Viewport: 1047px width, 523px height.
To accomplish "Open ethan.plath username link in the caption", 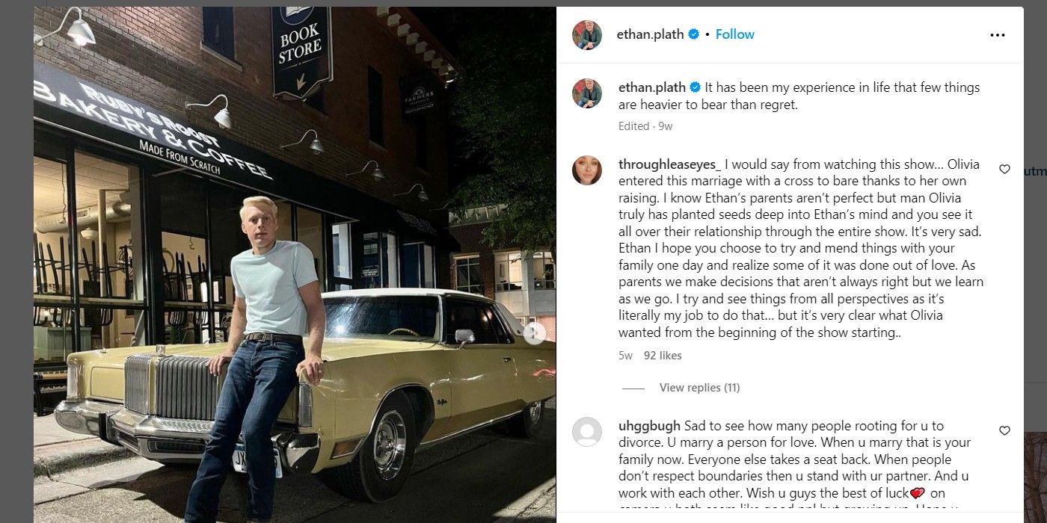I will click(x=652, y=87).
